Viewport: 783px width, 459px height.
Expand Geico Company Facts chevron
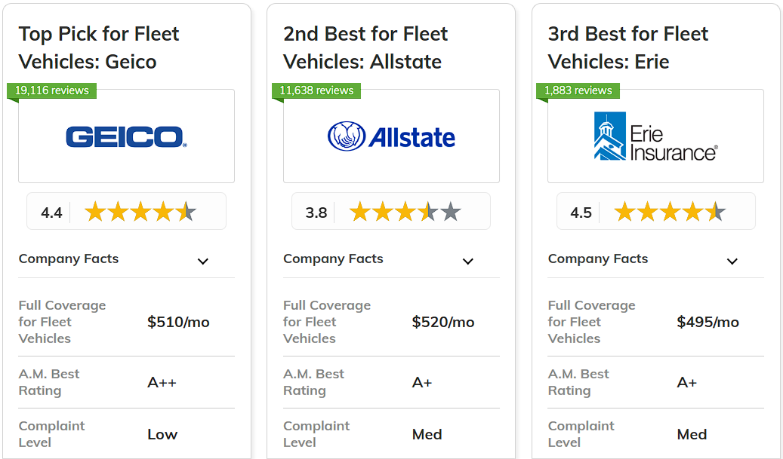[x=202, y=261]
